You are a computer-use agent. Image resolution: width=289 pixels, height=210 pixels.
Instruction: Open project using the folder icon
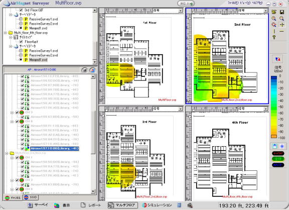(x=274, y=12)
